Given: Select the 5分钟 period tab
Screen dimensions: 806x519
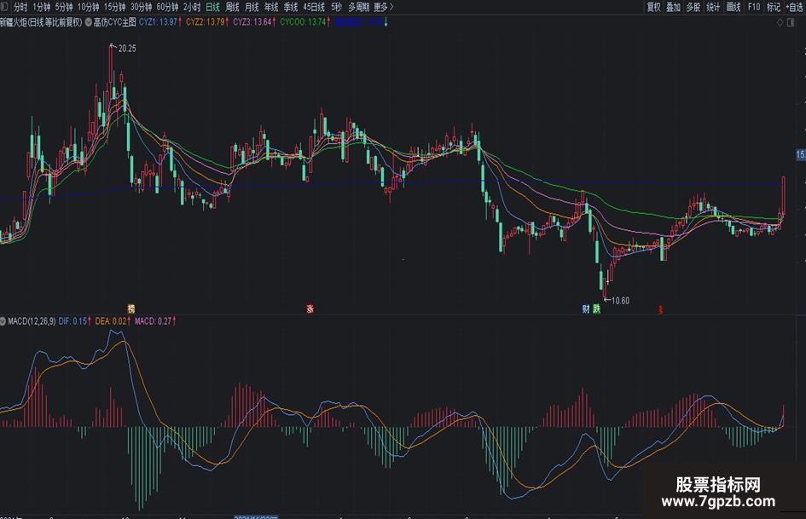Looking at the screenshot, I should [64, 7].
